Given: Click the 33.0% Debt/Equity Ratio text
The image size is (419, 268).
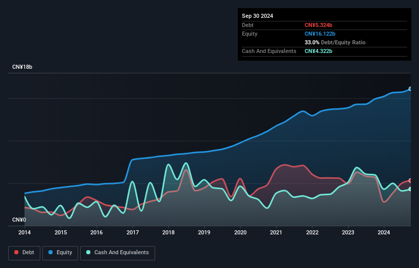Looking at the screenshot, I should (335, 42).
